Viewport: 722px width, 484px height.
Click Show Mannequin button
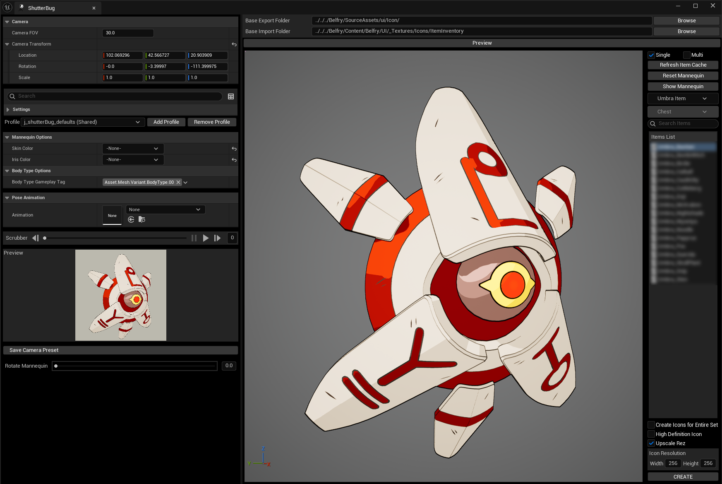coord(683,87)
